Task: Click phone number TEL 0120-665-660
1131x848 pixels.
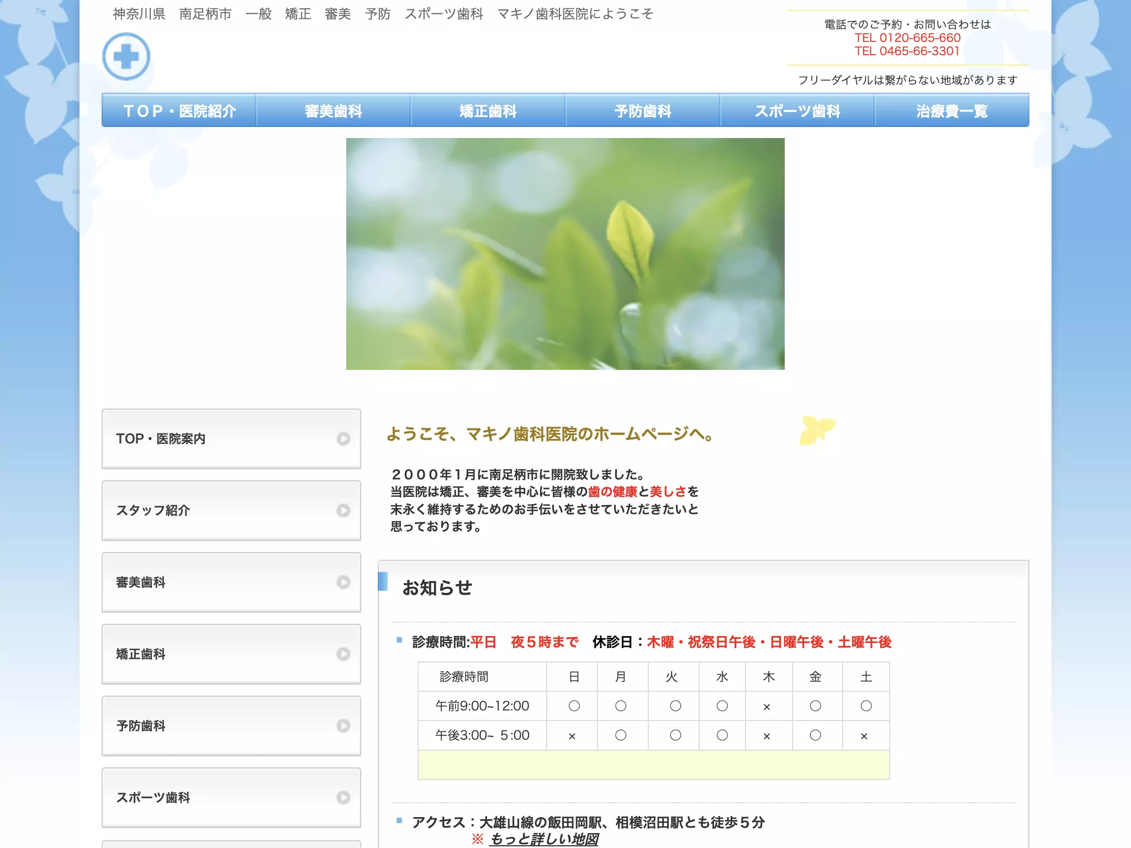Action: 907,38
